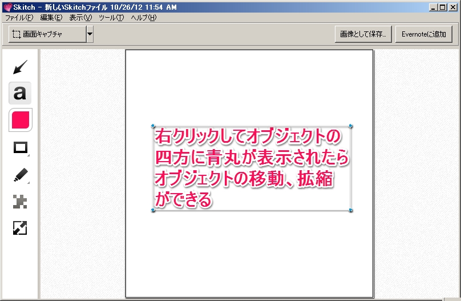Click Evernoteに追加 button
Viewport: 461px width, 301px height.
tap(424, 34)
